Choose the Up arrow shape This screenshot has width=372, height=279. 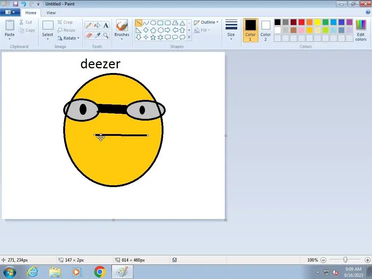tap(182, 30)
